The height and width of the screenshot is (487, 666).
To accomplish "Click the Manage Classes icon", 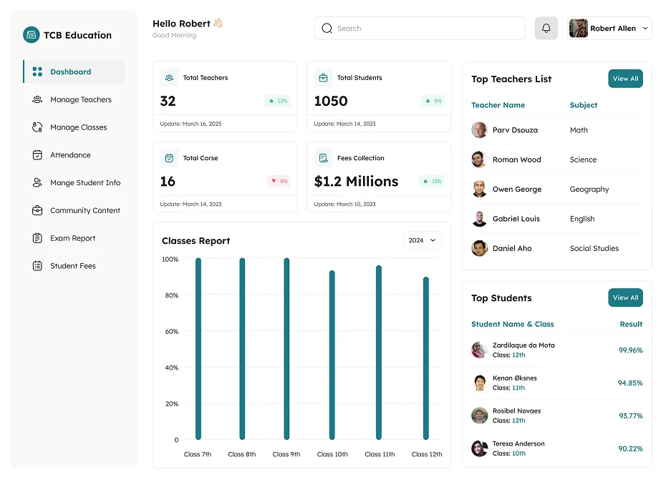I will (37, 127).
